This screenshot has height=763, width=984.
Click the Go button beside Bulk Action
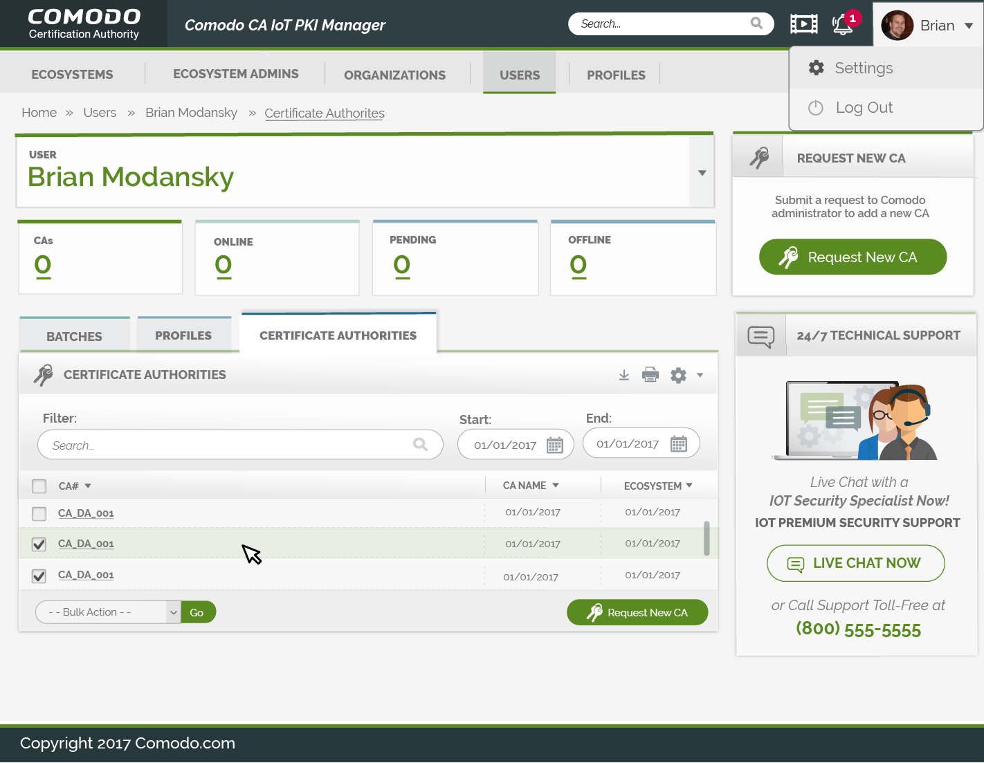[198, 612]
